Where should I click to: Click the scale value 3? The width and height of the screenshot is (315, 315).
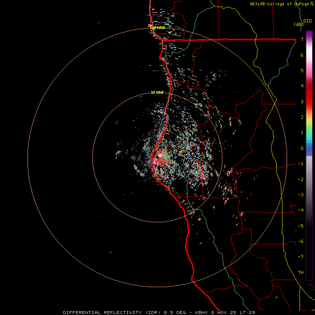point(302,101)
